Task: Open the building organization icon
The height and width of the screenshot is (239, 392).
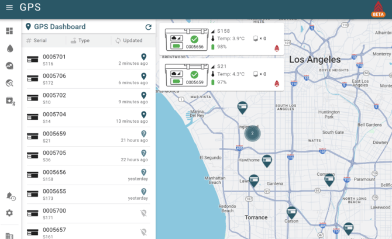Action: click(x=9, y=236)
